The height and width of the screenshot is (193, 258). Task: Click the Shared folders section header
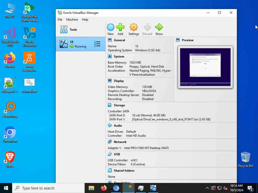point(124,171)
